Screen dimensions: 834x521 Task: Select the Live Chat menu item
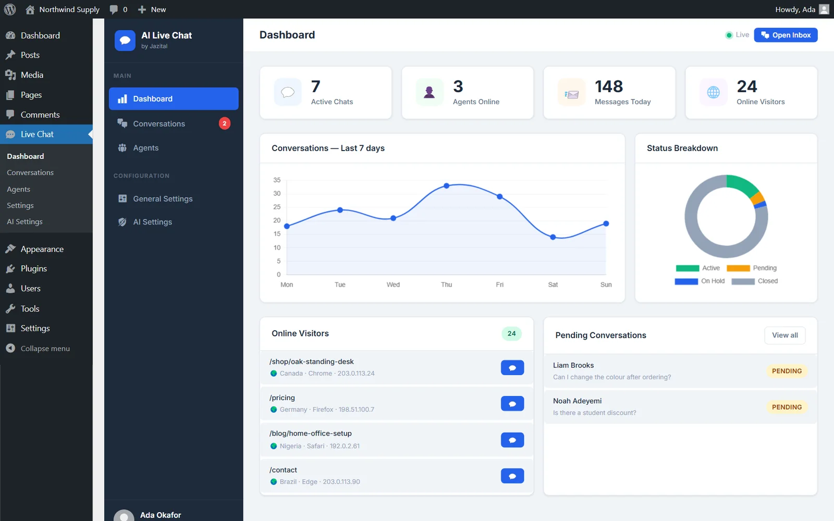[x=46, y=134]
